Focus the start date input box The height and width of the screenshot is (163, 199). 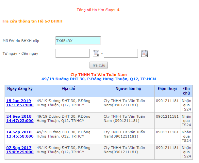coord(73,53)
